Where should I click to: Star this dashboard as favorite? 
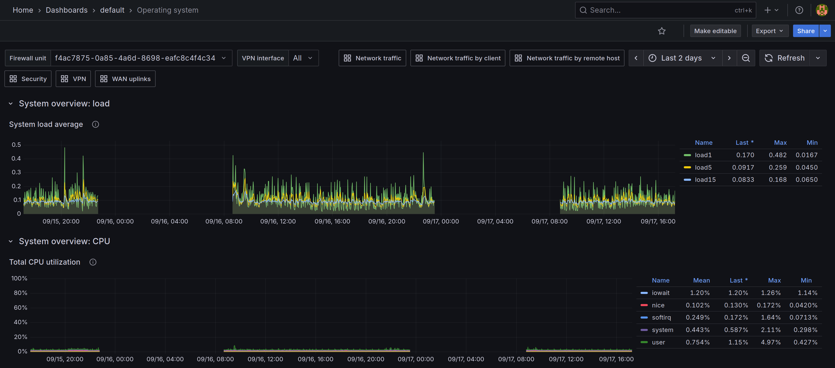pyautogui.click(x=662, y=31)
